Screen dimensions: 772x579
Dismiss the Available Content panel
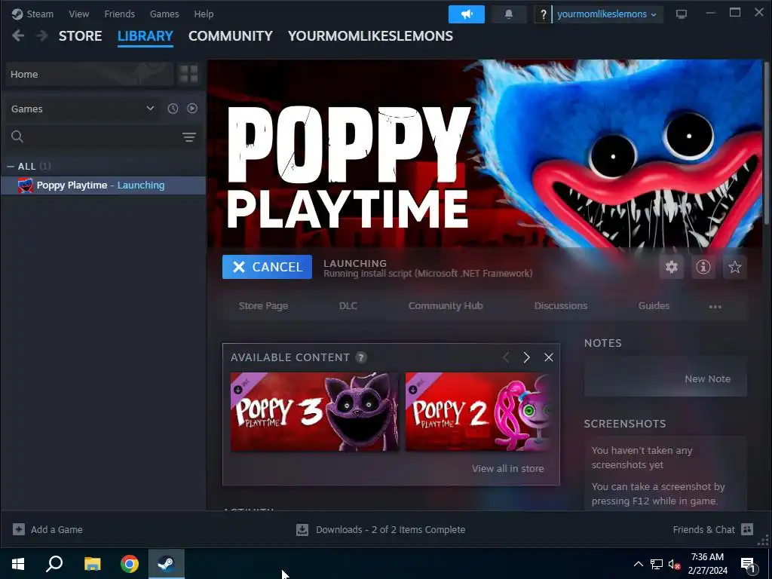point(549,357)
